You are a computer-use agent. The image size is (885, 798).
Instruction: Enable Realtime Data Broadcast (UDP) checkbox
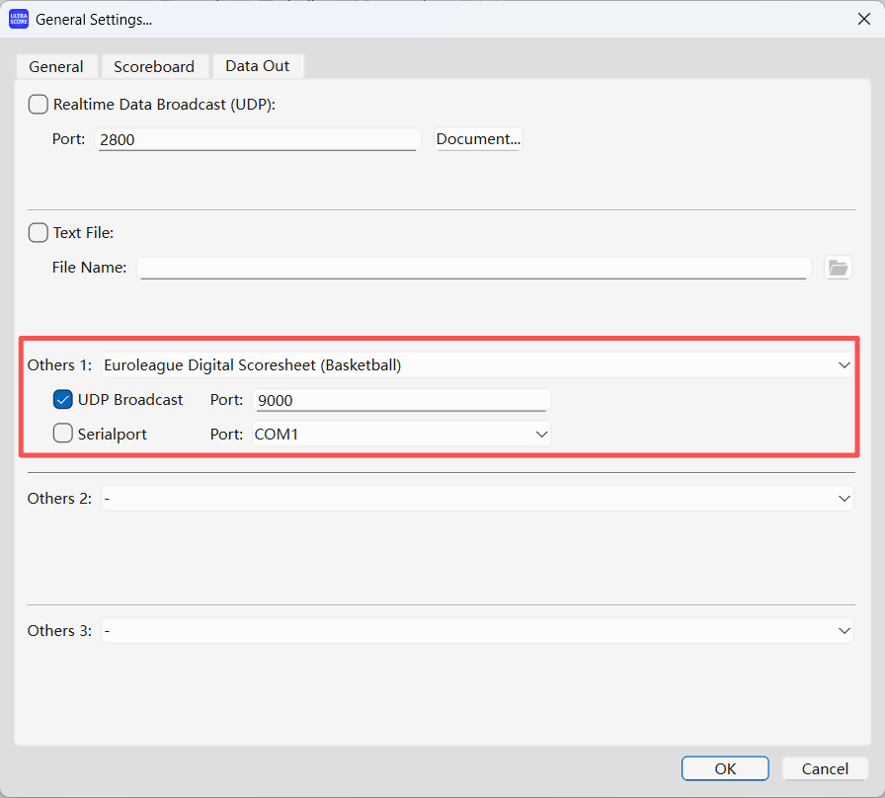38,105
